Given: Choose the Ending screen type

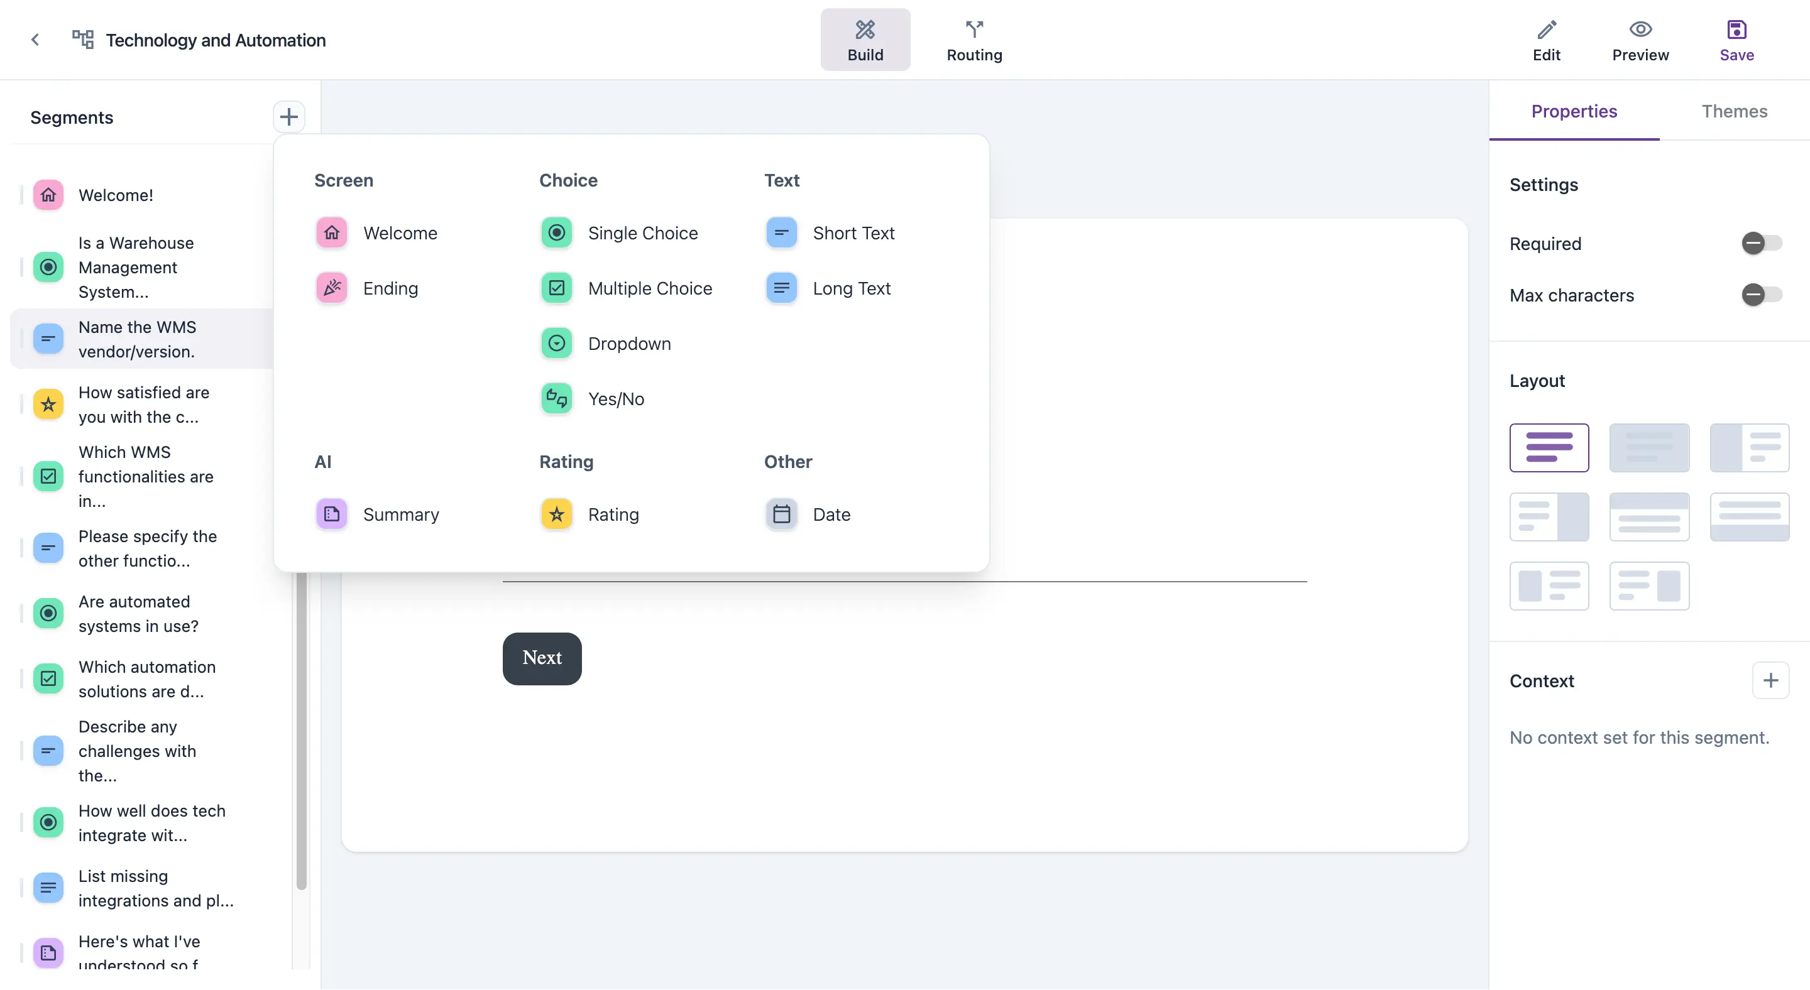Looking at the screenshot, I should pos(367,288).
